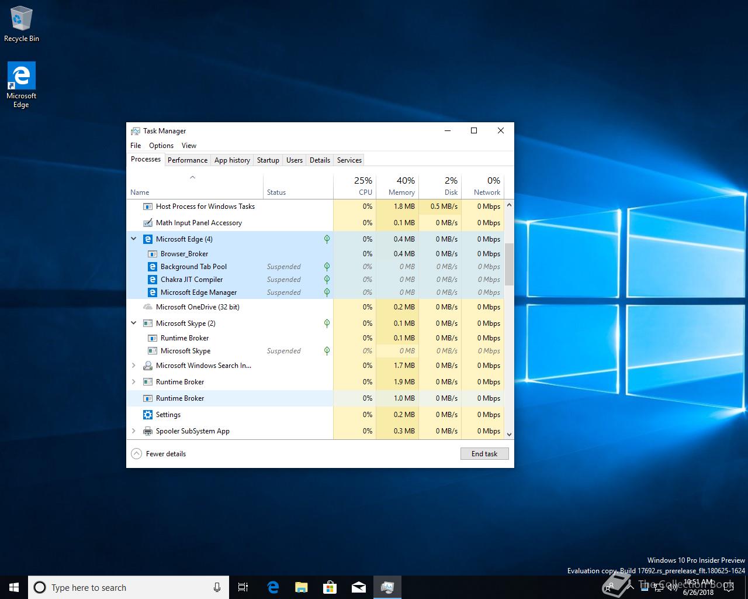Sort processes by the Name column
The height and width of the screenshot is (599, 748).
[x=195, y=187]
